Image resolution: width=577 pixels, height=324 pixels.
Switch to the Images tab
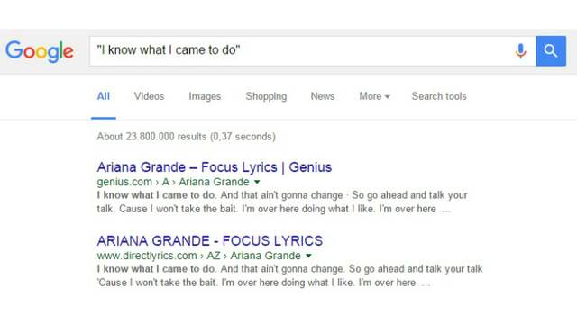[x=205, y=96]
